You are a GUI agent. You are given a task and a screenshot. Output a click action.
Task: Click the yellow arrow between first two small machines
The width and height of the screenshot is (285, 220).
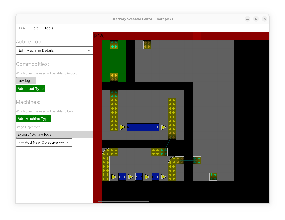(x=130, y=177)
